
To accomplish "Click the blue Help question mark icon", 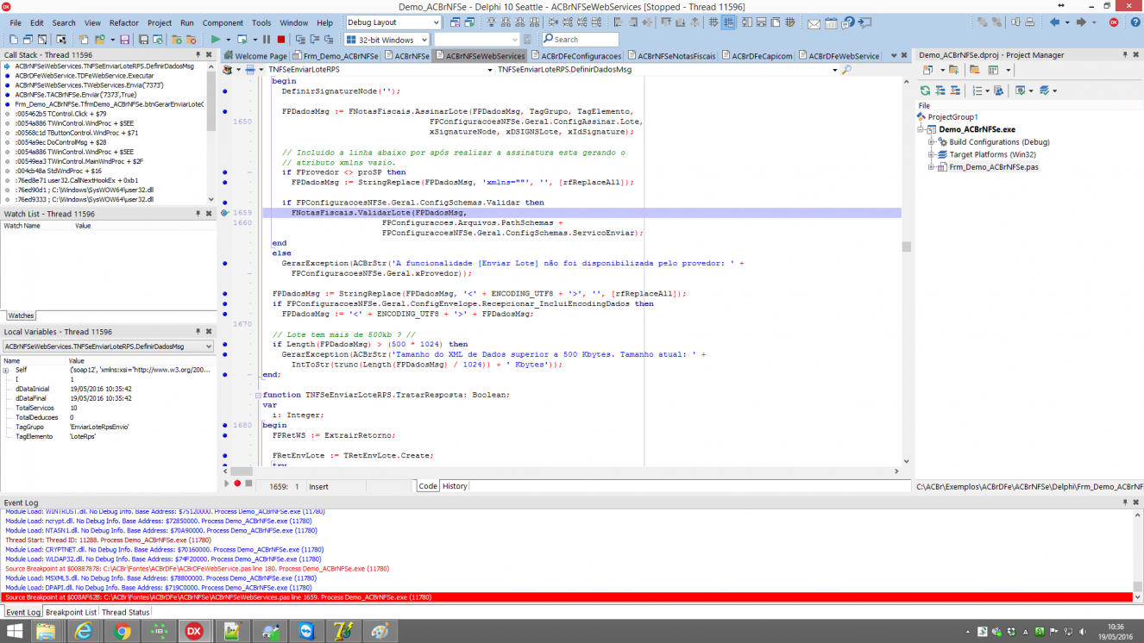I will (x=1135, y=22).
